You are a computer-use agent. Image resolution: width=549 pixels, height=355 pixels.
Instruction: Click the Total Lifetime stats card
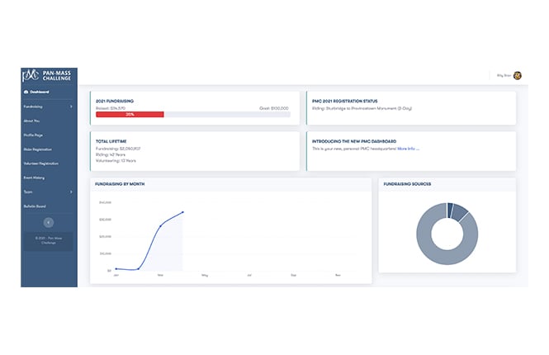tap(194, 150)
